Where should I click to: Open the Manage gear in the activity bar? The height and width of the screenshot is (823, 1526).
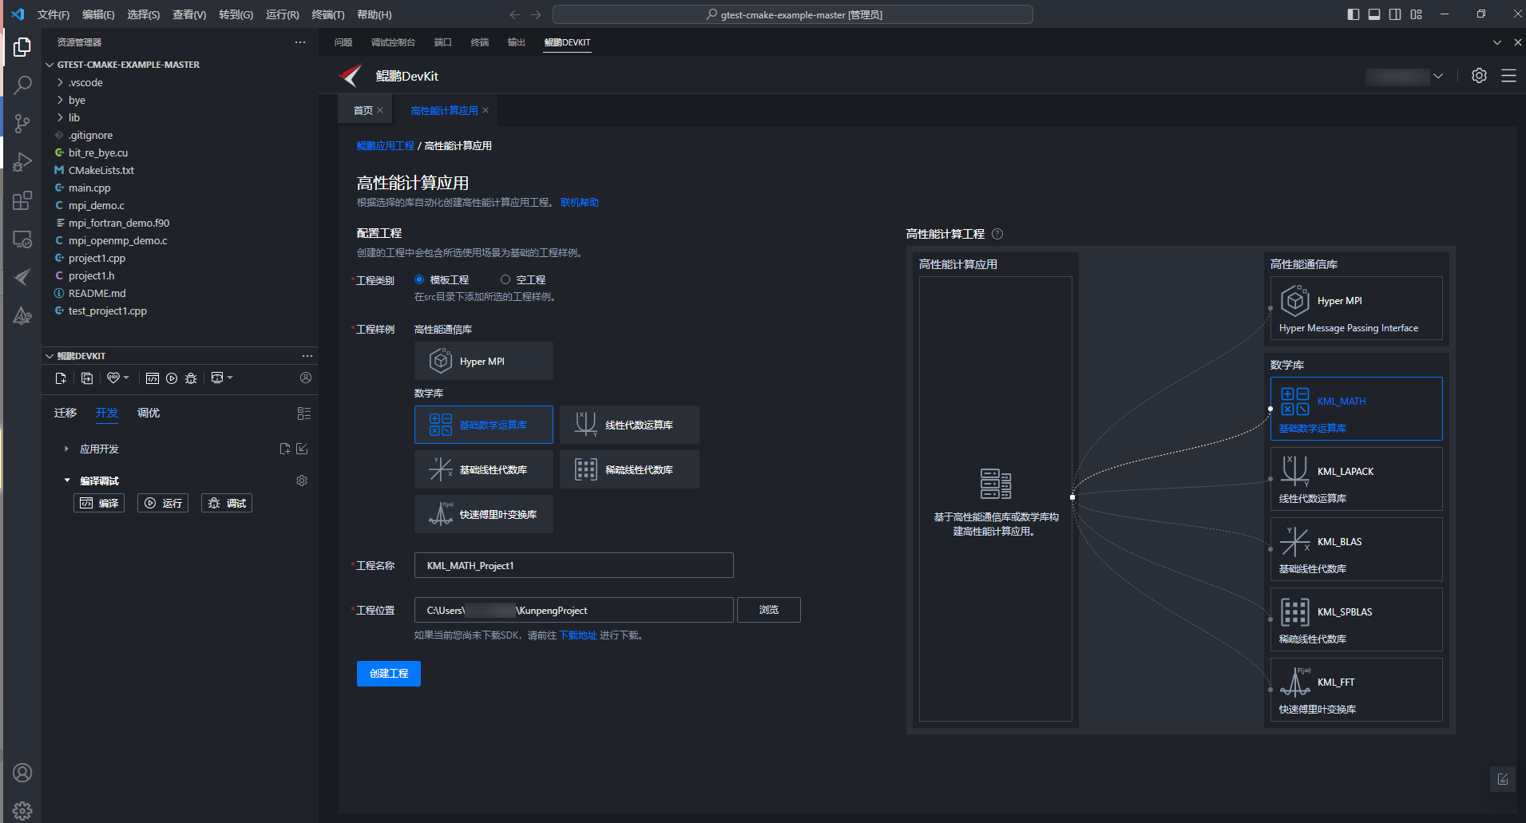(x=22, y=810)
